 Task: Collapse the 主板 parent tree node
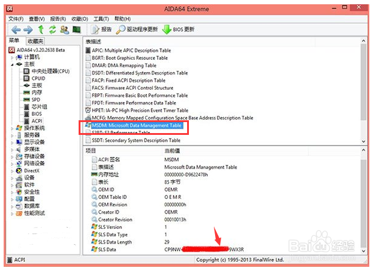(x=12, y=64)
